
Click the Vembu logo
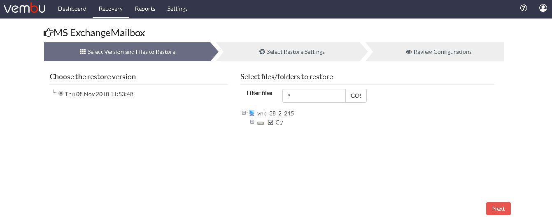pos(25,8)
